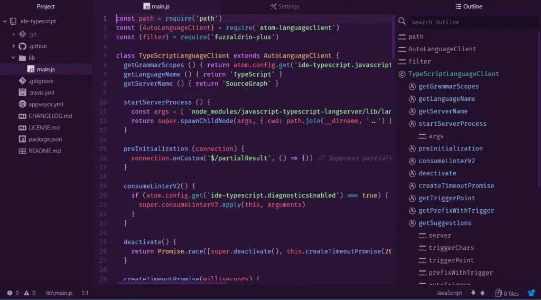
Task: Click the package.json npm file icon
Action: click(x=22, y=139)
